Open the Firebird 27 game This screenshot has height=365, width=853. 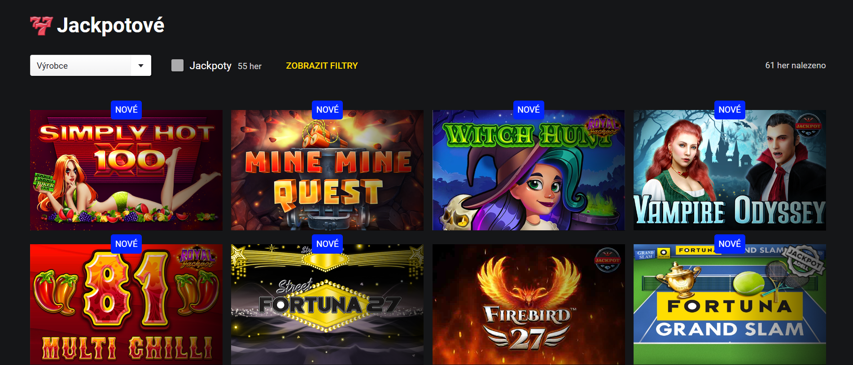click(x=529, y=304)
